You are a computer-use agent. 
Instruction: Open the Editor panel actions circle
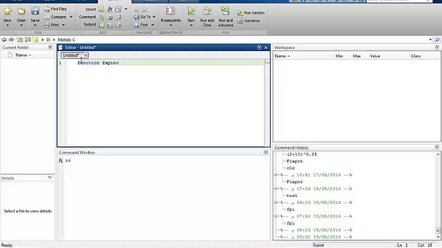pos(260,48)
